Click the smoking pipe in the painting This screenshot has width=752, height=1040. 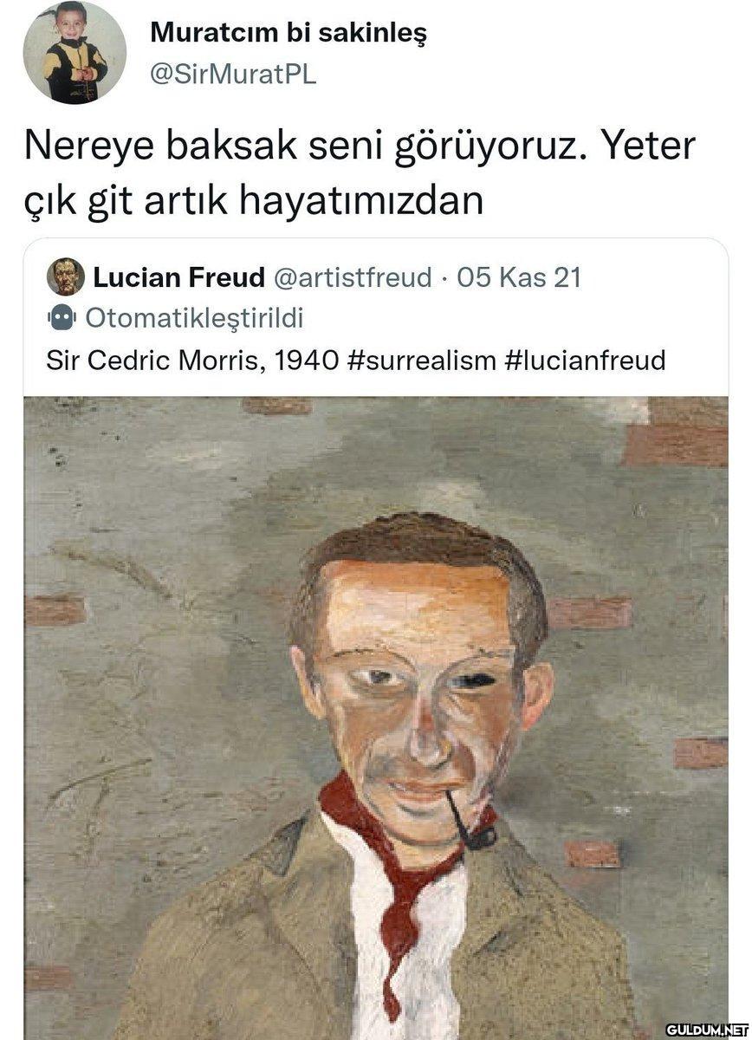point(470,820)
